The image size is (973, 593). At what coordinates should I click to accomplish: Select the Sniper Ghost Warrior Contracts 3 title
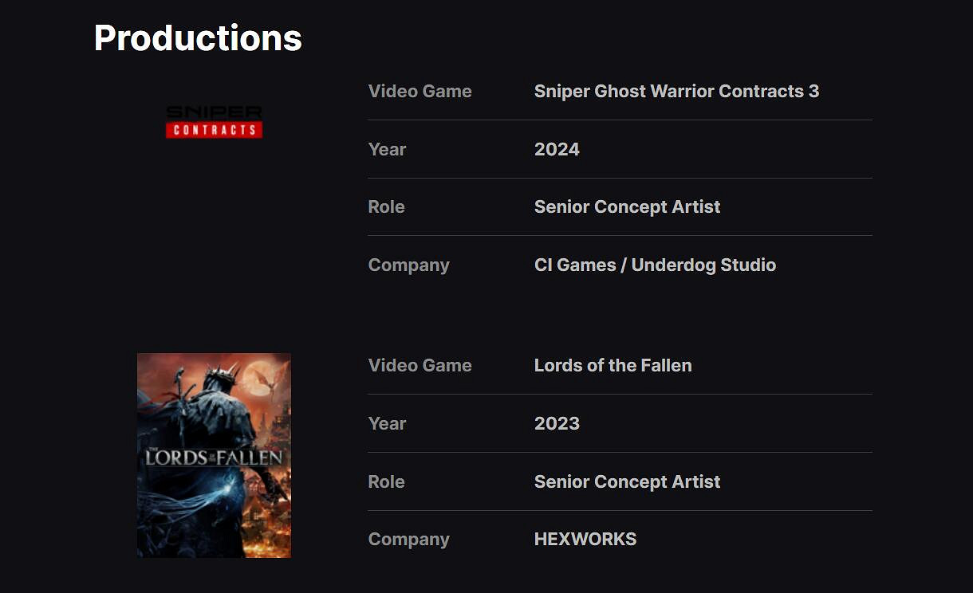click(676, 91)
